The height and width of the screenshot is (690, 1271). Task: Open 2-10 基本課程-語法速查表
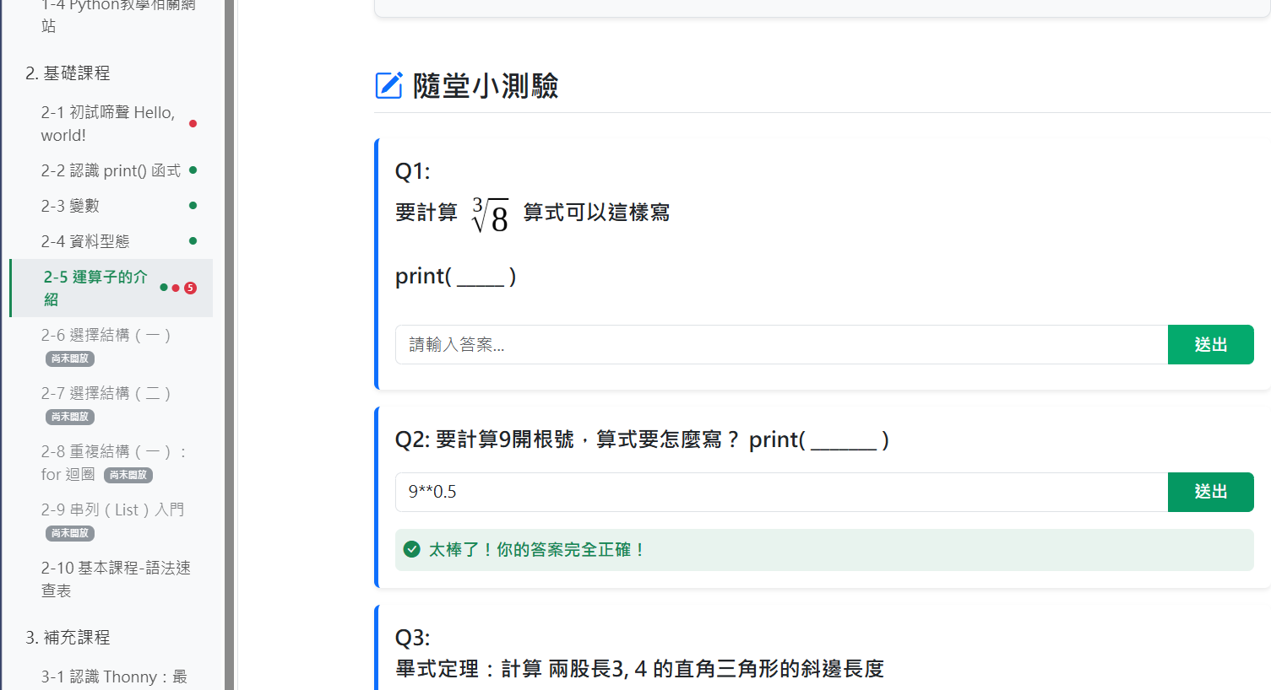[116, 579]
